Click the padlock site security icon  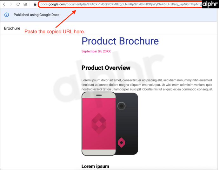35,4
